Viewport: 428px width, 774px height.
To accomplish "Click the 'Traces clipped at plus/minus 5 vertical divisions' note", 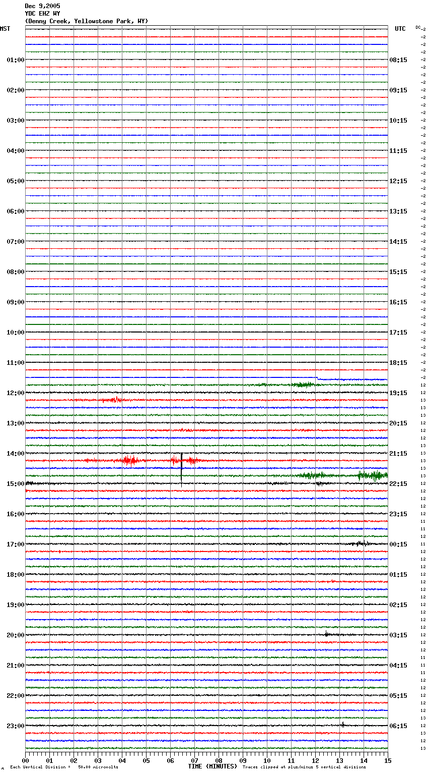I will [304, 767].
